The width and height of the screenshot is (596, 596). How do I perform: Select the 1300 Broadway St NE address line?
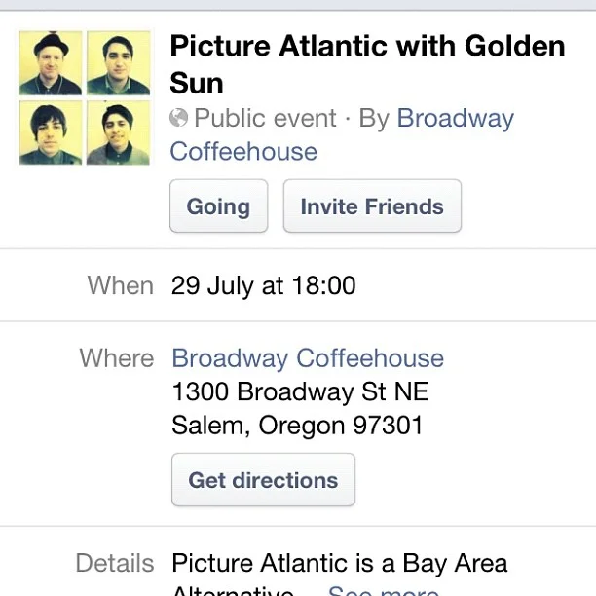coord(300,391)
